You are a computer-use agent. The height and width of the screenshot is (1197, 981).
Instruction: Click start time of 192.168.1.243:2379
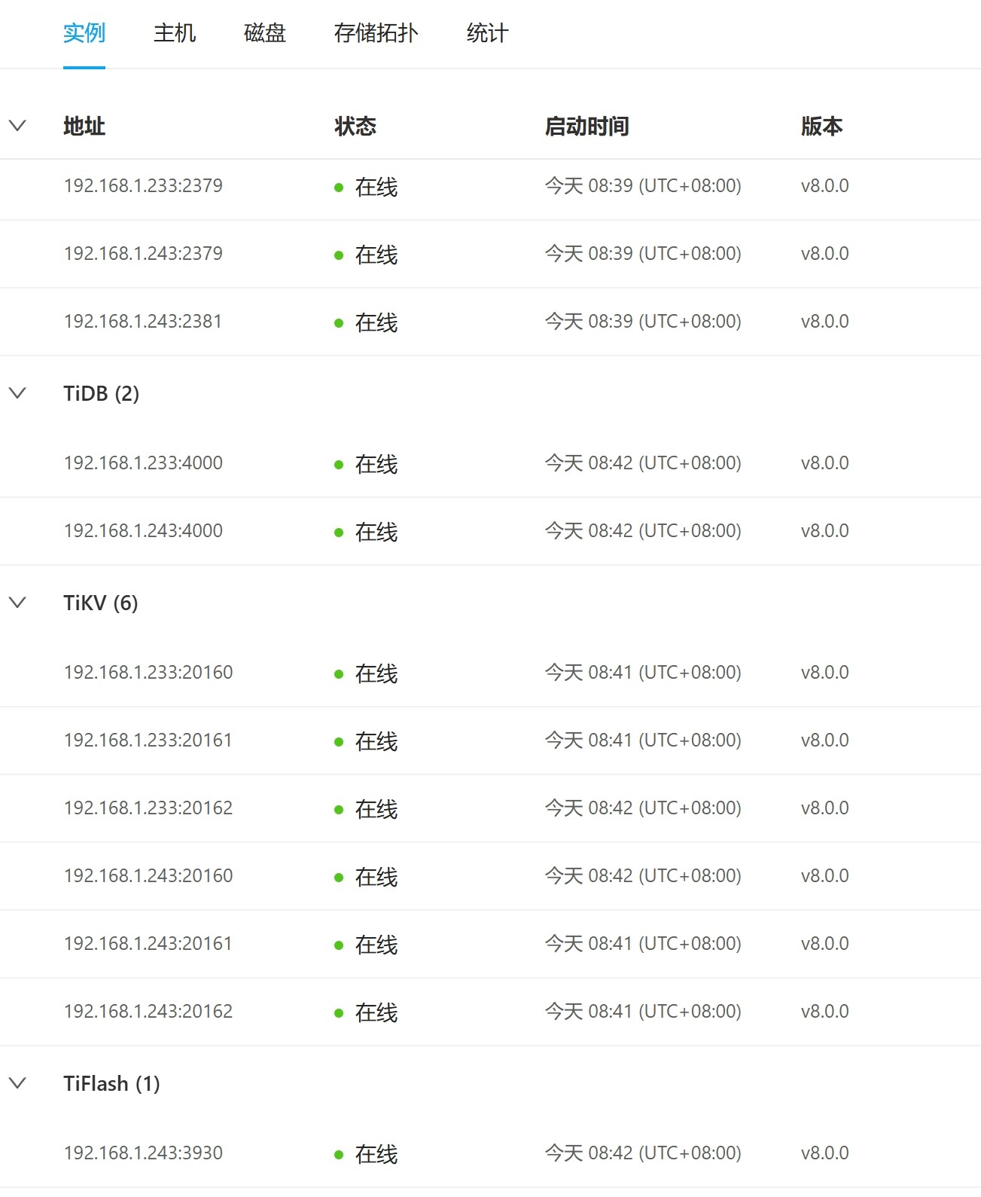643,254
